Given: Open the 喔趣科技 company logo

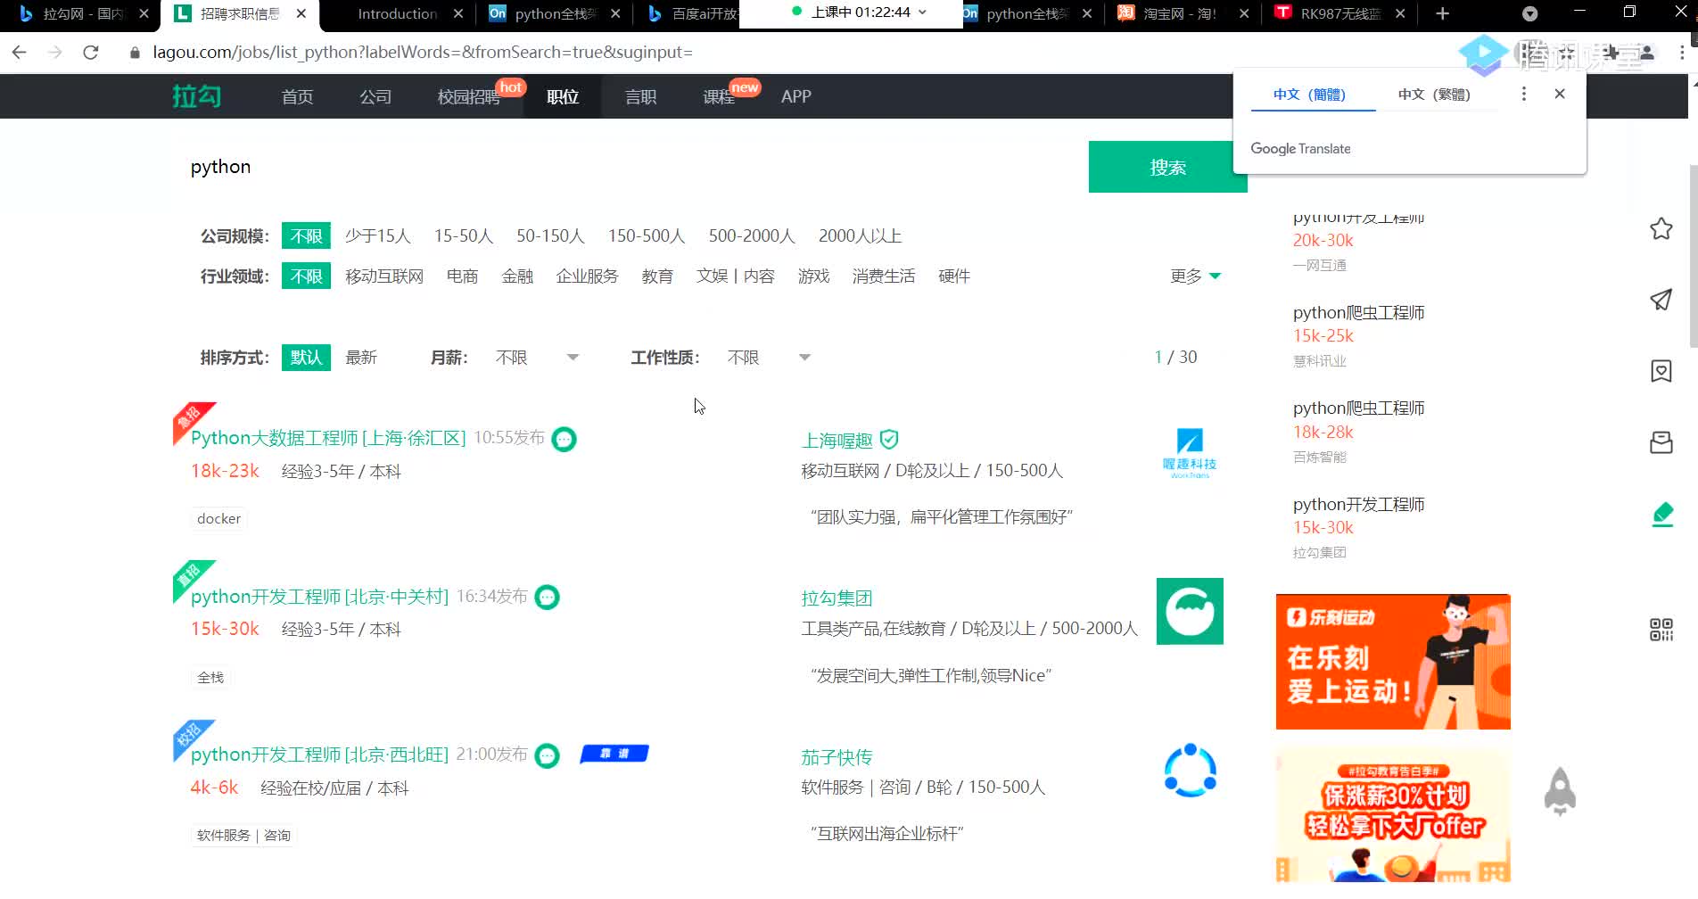Looking at the screenshot, I should click(1190, 453).
